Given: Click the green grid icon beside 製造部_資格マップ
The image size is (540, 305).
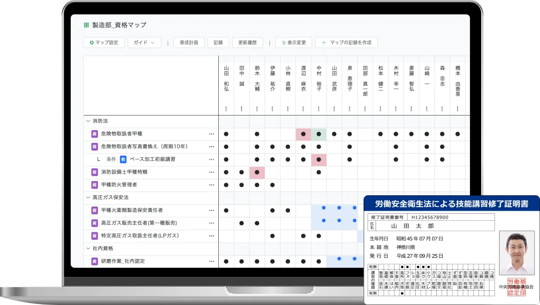Looking at the screenshot, I should 86,25.
